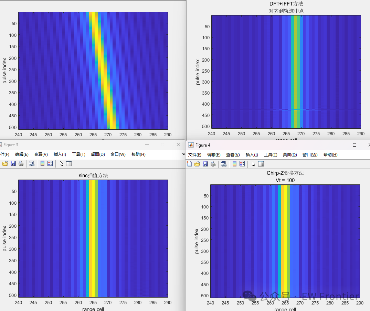Insert Legend using Figure 4 toolbar
Viewport: 370px width, 311px height.
click(x=242, y=164)
